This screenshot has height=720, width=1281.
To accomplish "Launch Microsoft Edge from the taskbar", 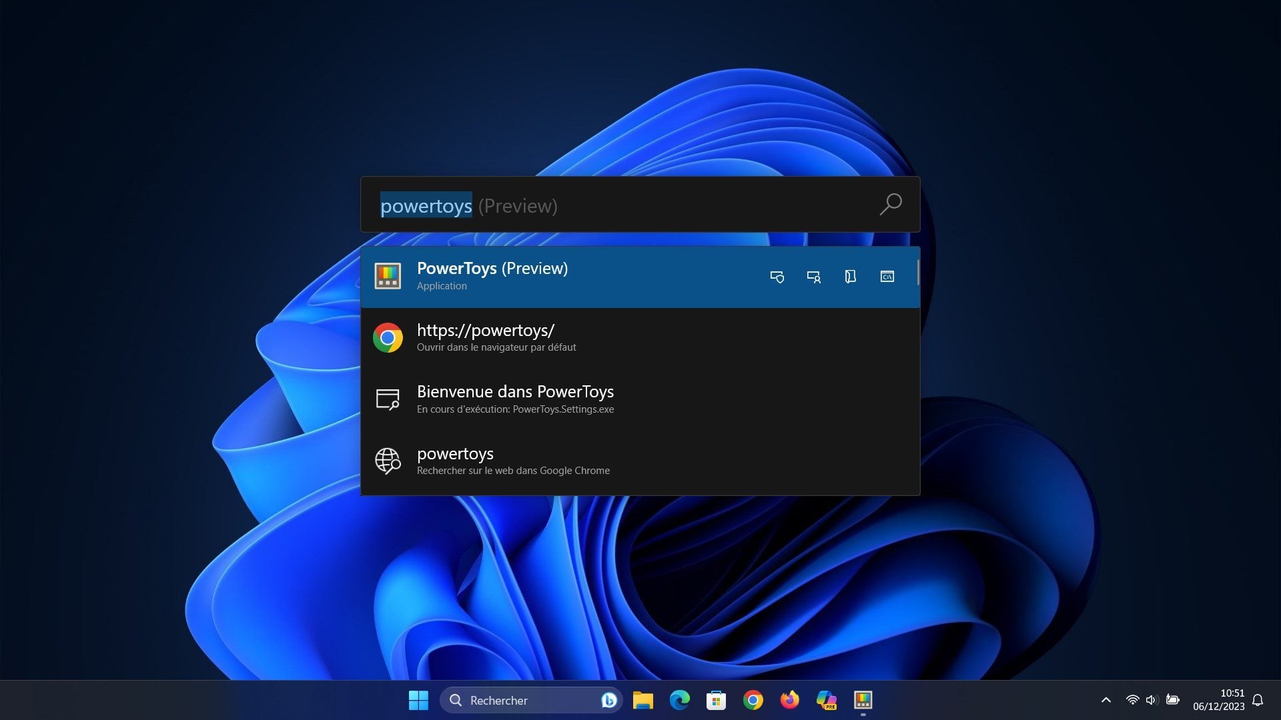I will pos(679,700).
